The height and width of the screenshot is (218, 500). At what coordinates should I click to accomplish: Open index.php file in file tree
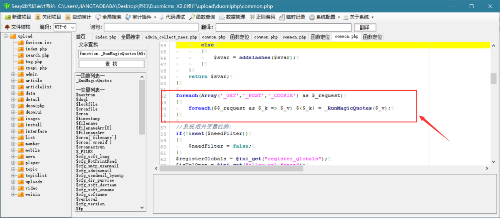(36, 49)
